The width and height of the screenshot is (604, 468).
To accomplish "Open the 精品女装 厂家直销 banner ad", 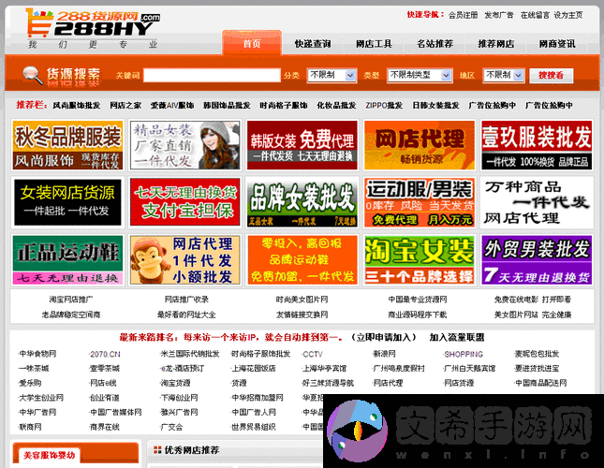I will click(184, 145).
